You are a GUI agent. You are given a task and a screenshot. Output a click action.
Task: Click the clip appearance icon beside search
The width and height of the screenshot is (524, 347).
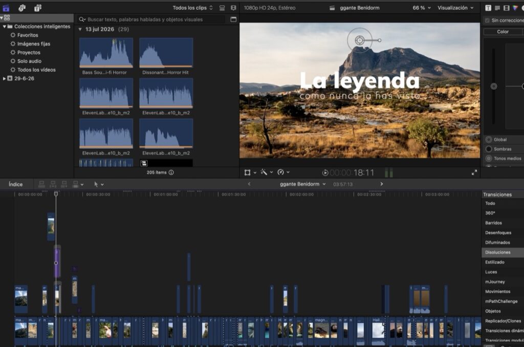[233, 19]
